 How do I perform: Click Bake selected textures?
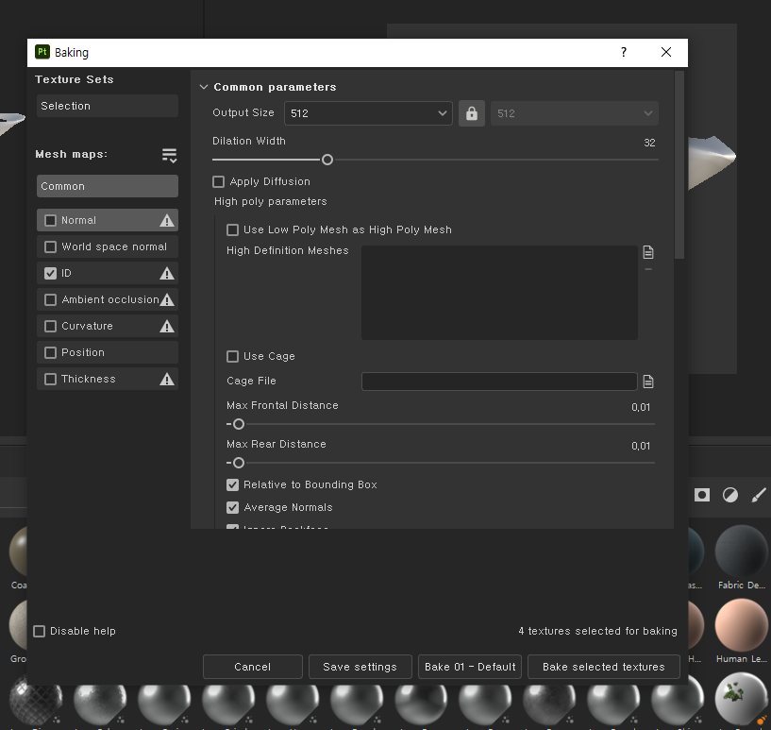click(x=604, y=667)
